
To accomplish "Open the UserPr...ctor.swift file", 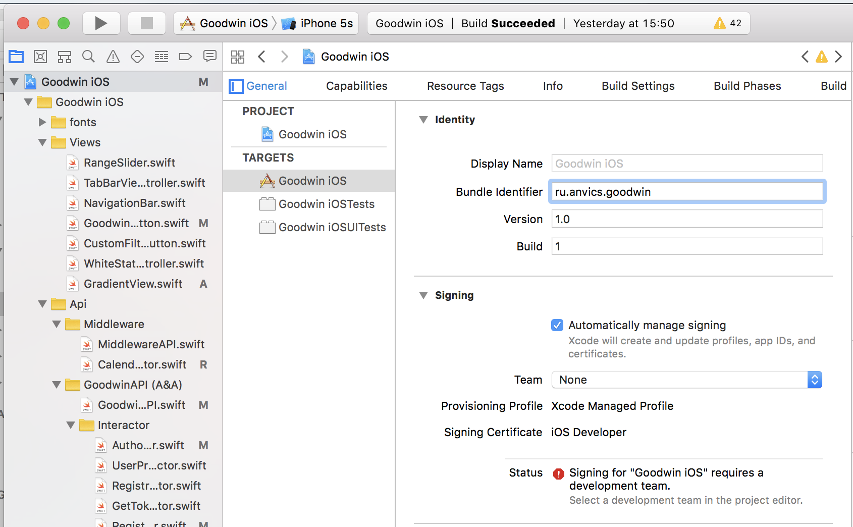I will click(x=159, y=465).
